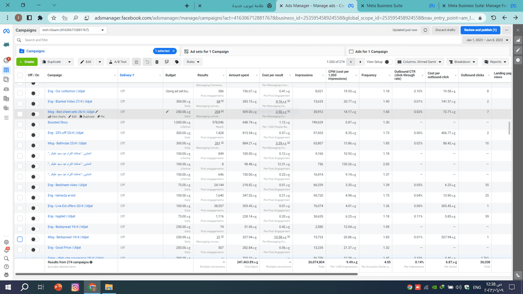Toggle the View Setup switch
523x294 pixels.
388,62
